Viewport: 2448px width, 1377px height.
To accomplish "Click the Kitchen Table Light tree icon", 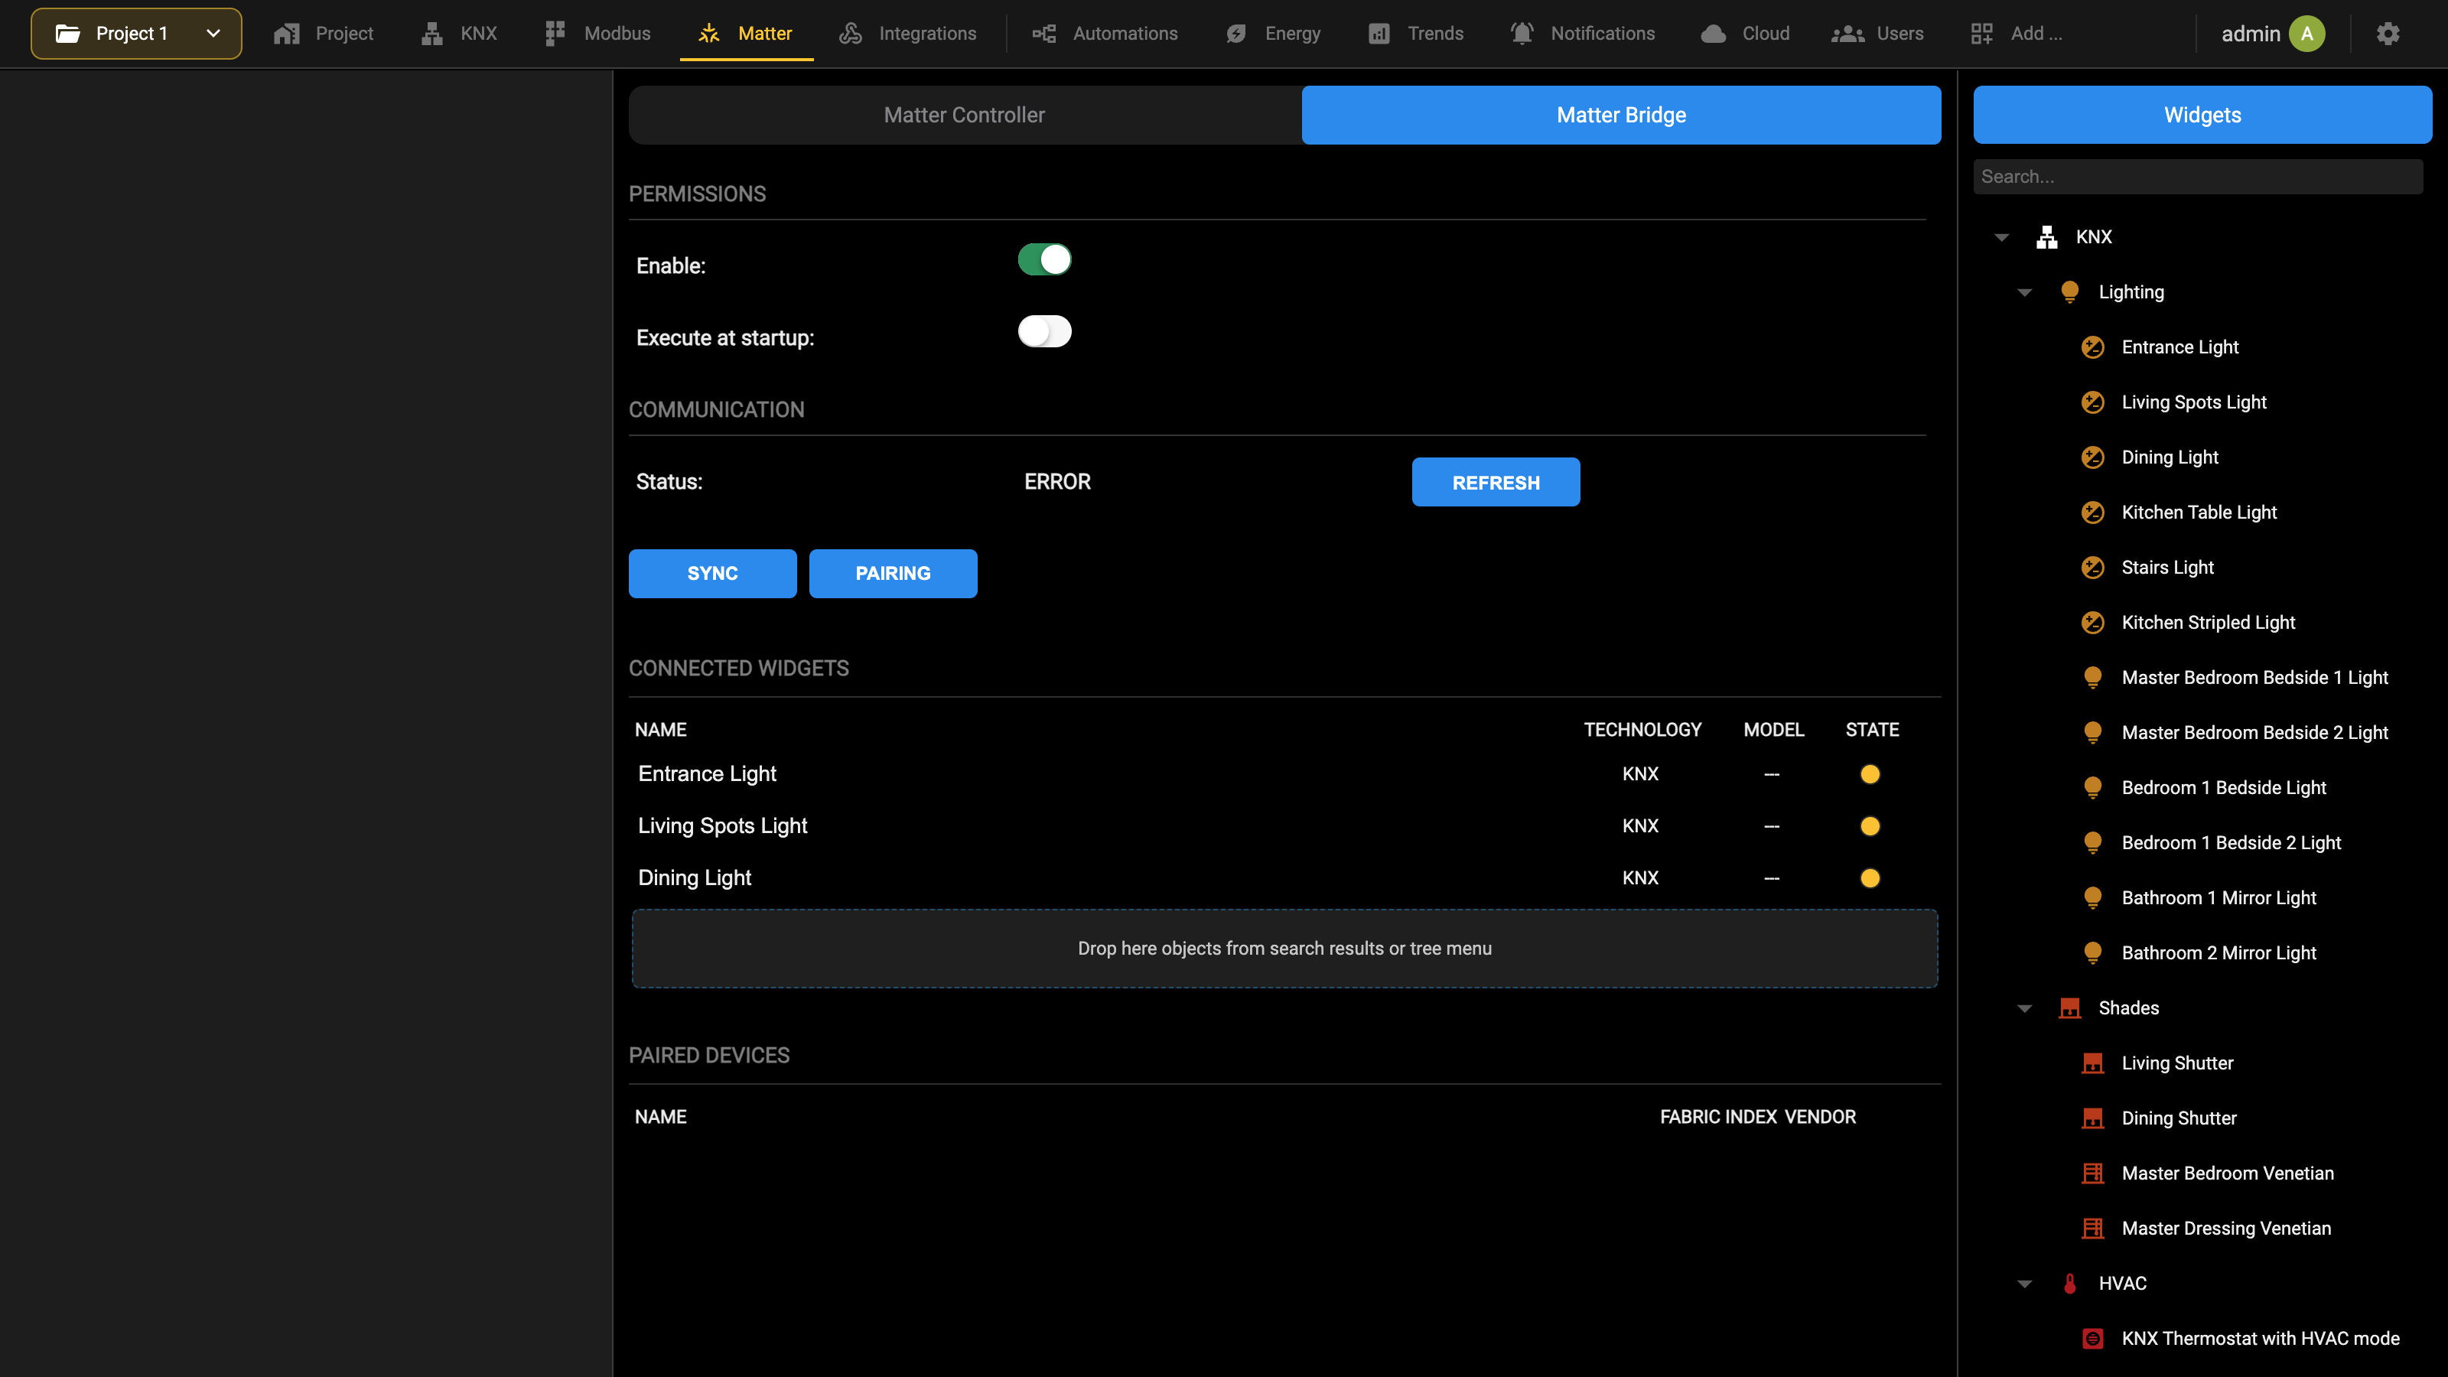I will pyautogui.click(x=2092, y=513).
